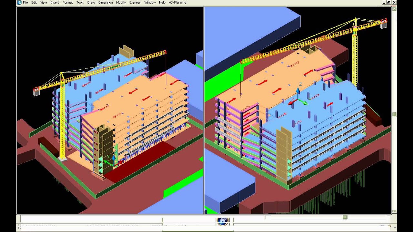Open the Dimension menu

(106, 2)
